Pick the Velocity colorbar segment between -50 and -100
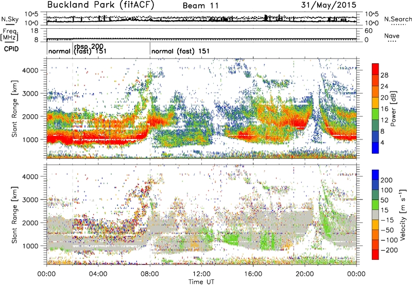Viewport: 412px width, 285px height. (375, 235)
